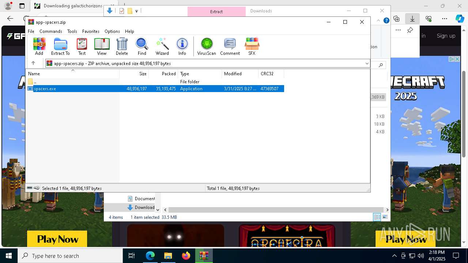Sort by the Name column header
This screenshot has width=468, height=263.
(72, 74)
